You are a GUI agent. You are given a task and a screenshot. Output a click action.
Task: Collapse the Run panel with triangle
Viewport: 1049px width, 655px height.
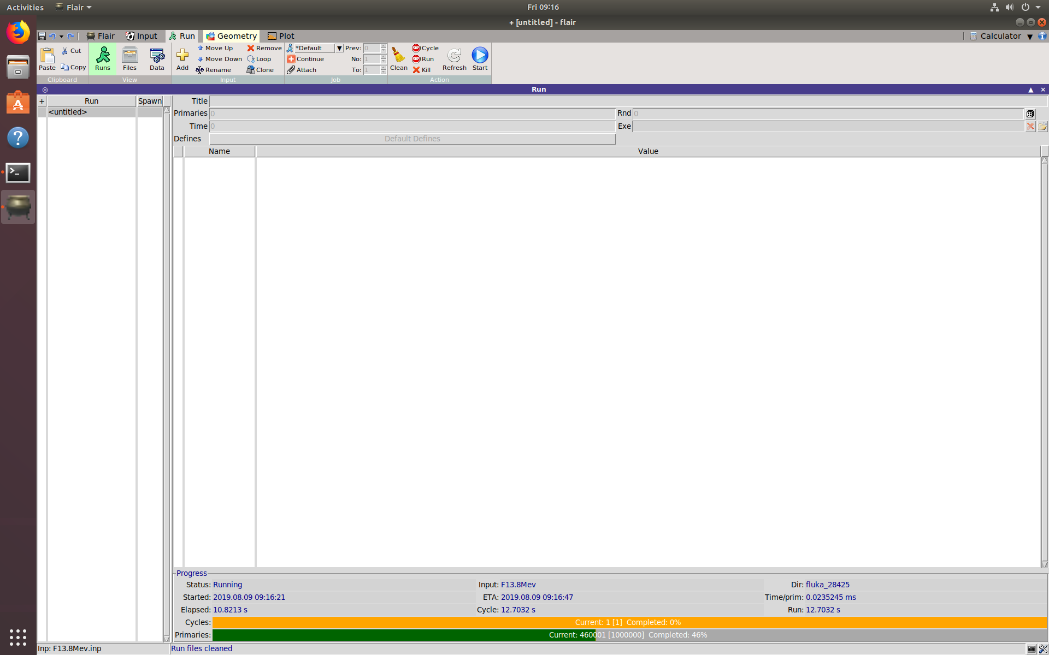(x=1030, y=90)
